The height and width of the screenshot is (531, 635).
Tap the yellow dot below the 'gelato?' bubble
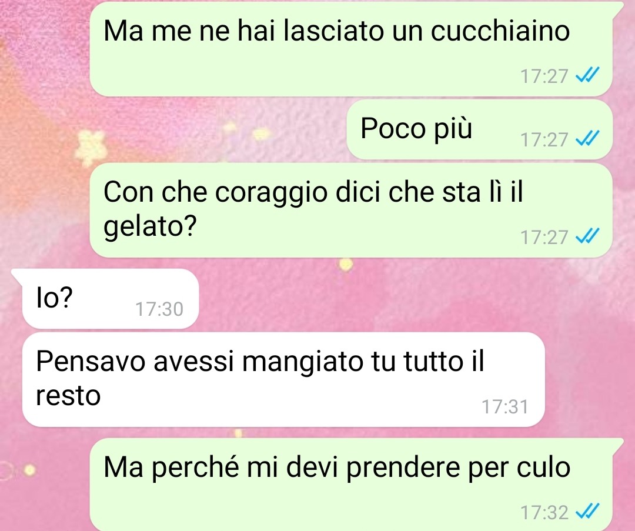(346, 265)
